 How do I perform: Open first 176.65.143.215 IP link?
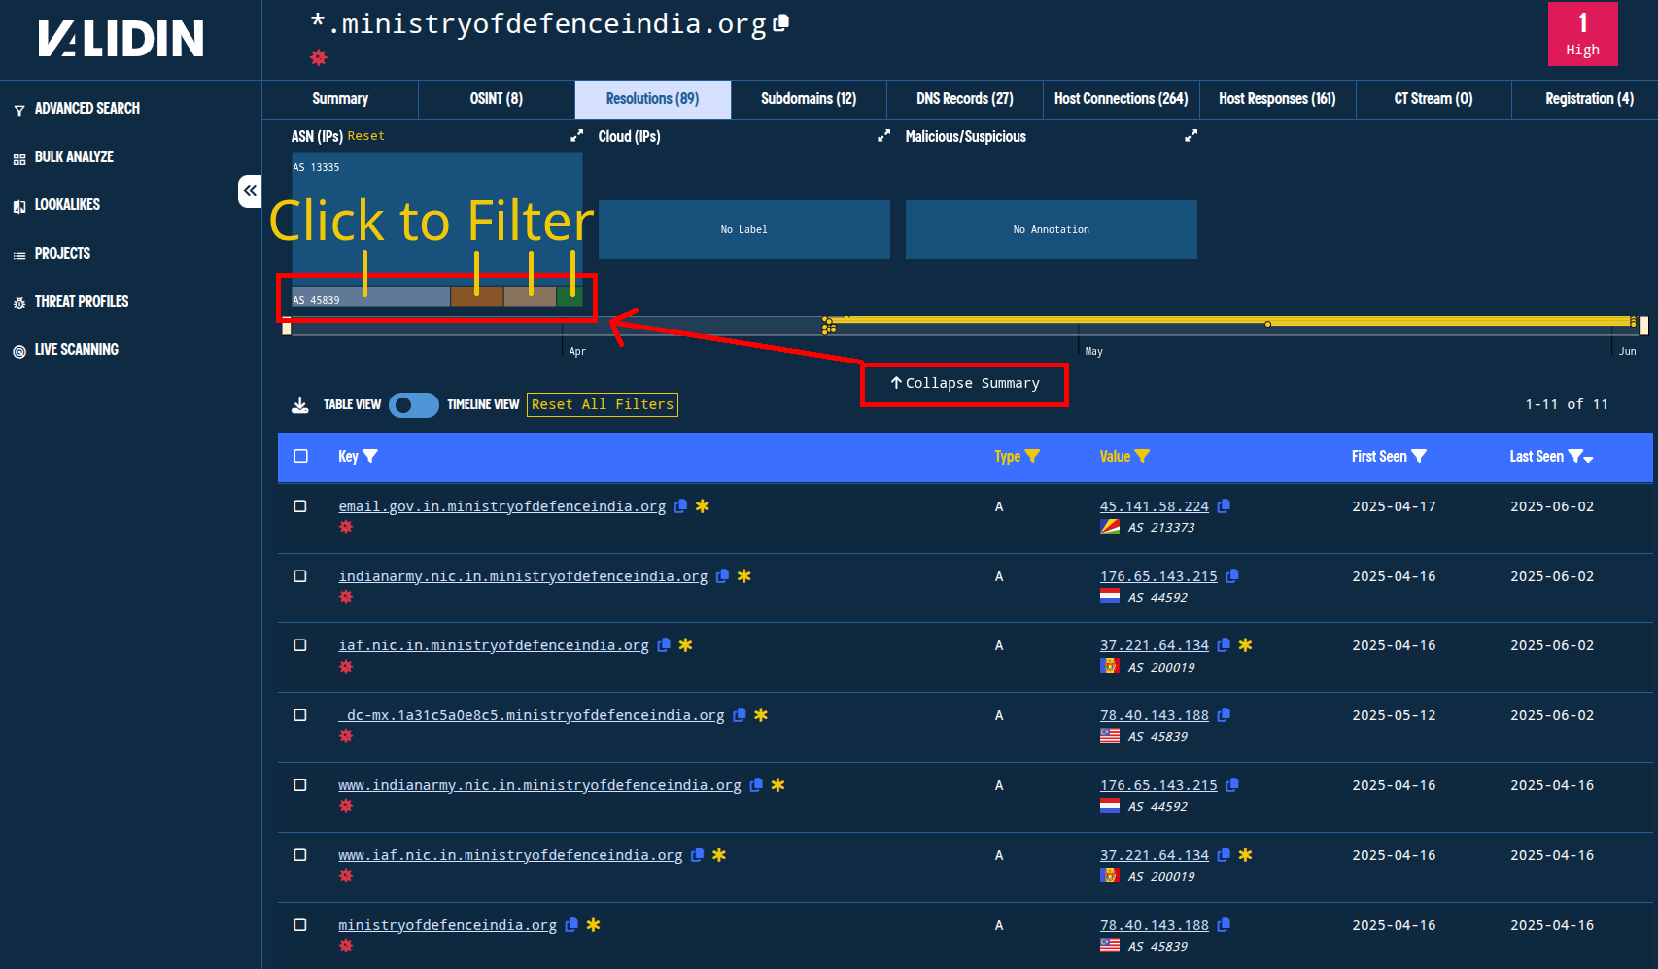[x=1158, y=576]
